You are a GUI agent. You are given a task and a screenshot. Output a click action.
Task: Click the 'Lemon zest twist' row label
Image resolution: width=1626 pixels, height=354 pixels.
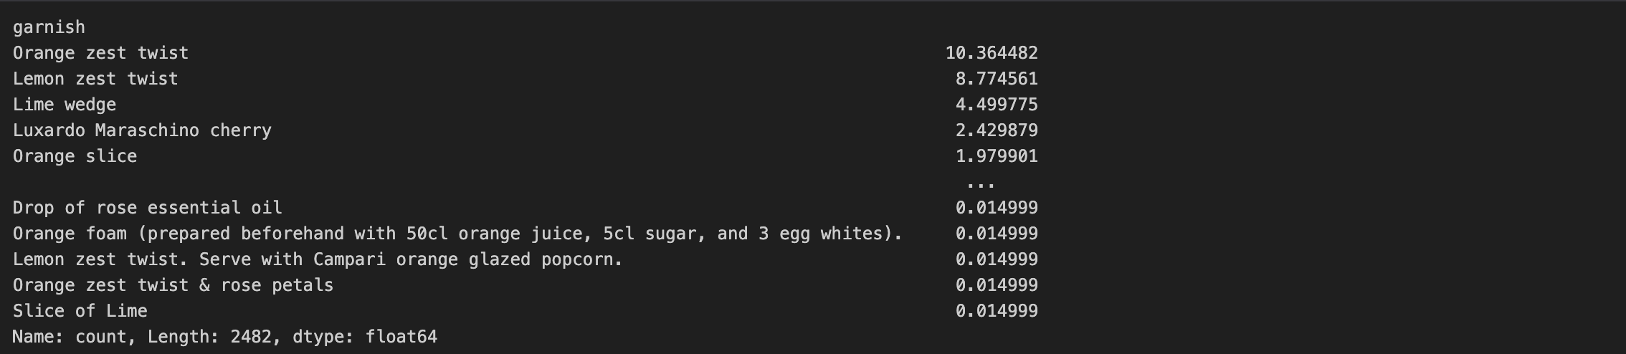[x=95, y=79]
